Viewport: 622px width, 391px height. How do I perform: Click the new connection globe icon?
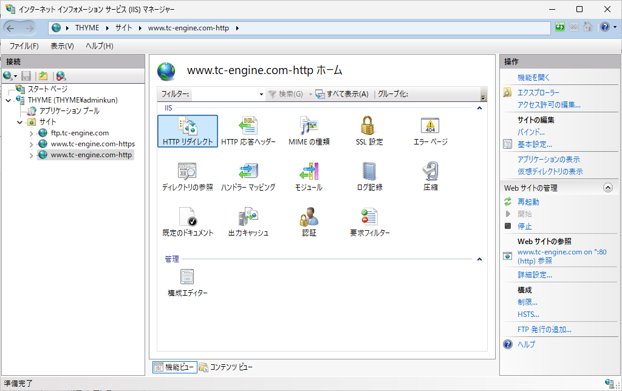click(7, 76)
